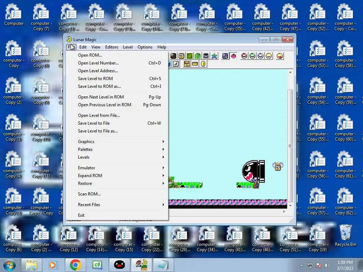Open File Explorer from the taskbar
This screenshot has height=272, width=363.
(32, 265)
